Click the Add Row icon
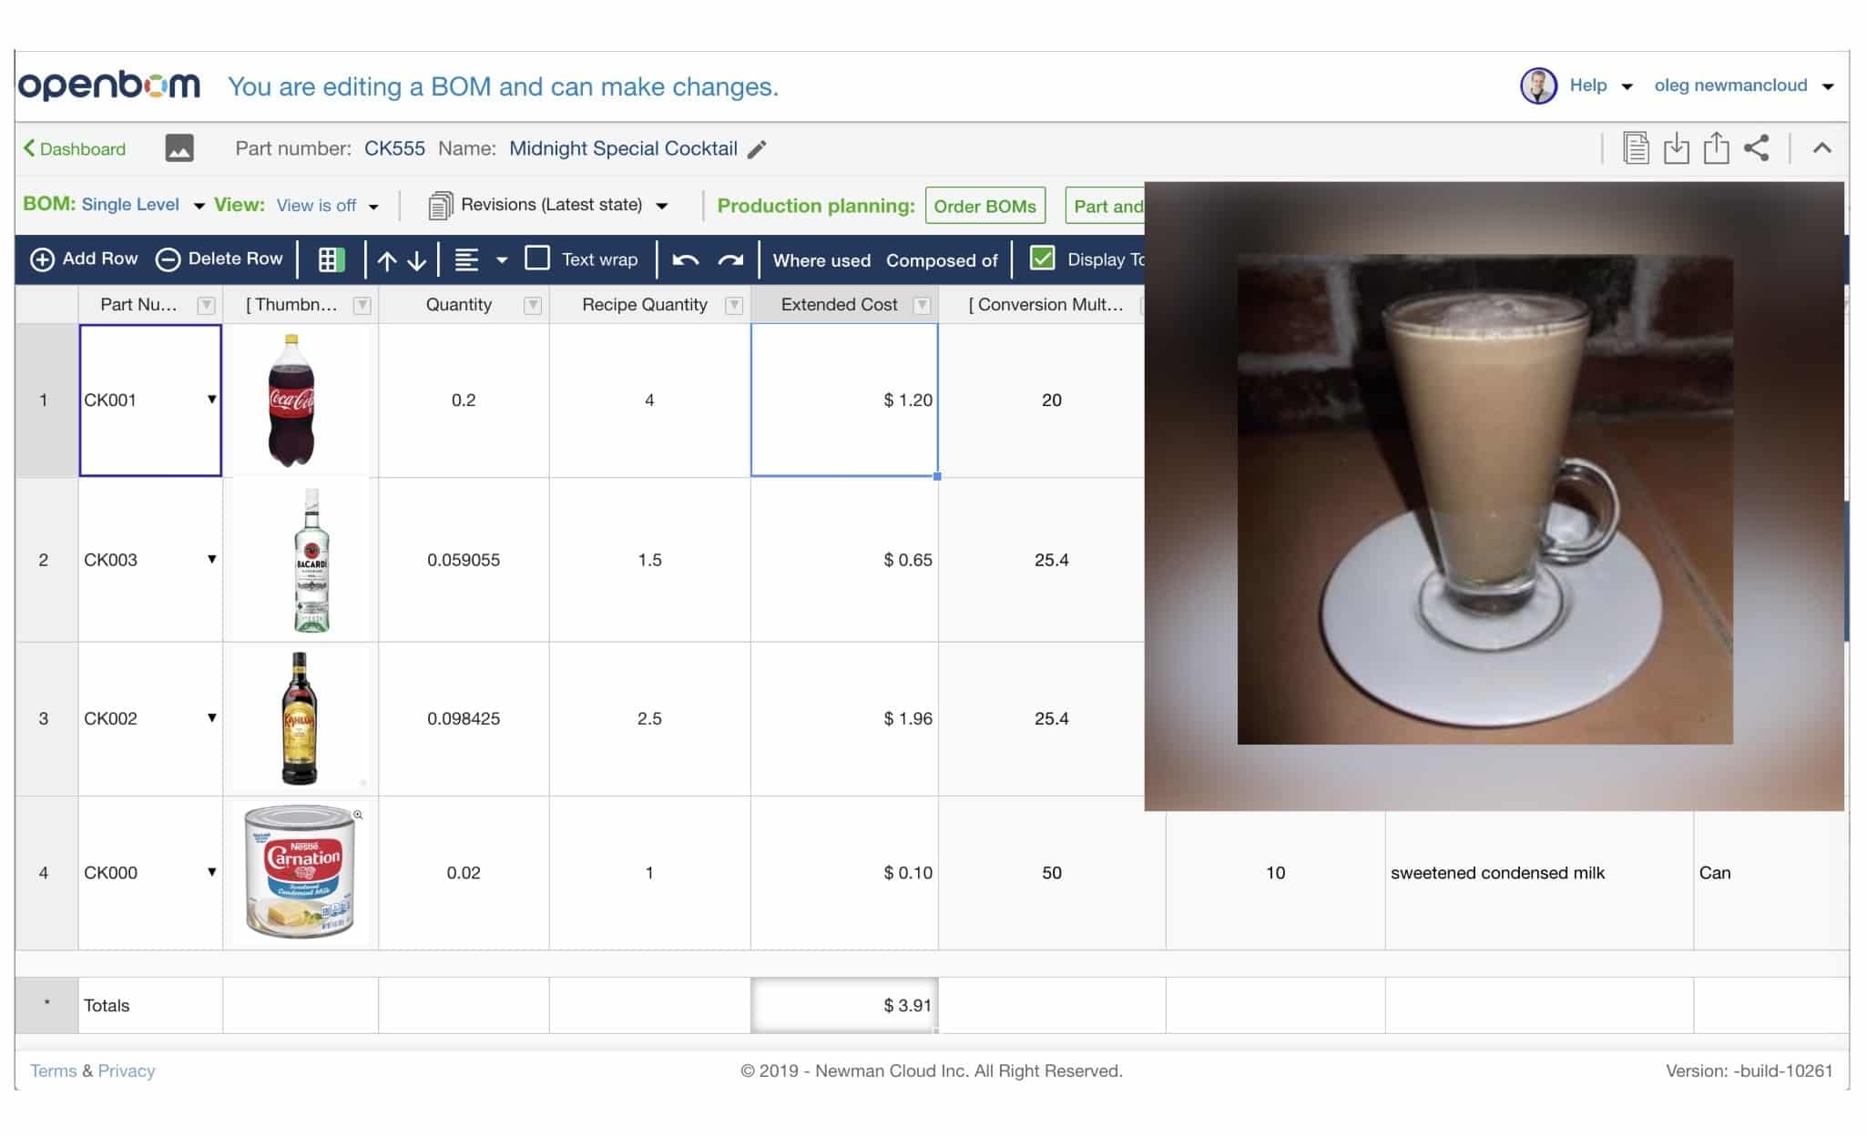The image size is (1867, 1136). pos(40,259)
